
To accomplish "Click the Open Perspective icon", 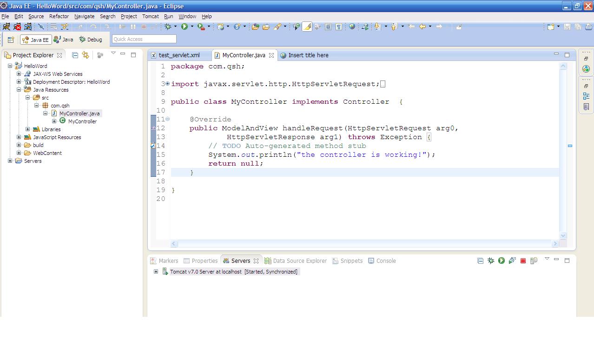I will [11, 40].
